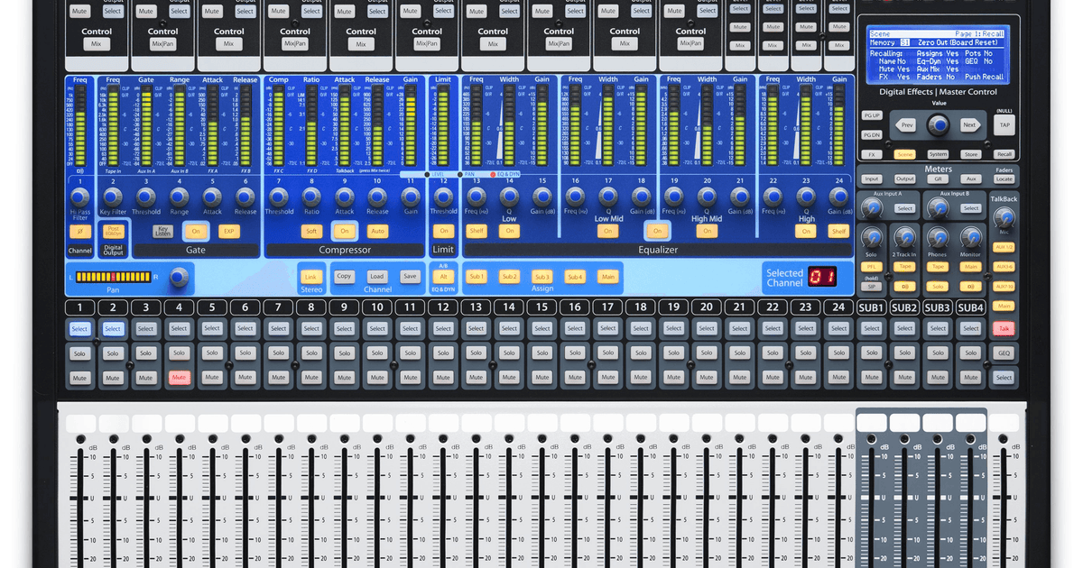Click the High band Gain knob numbered 24
The height and width of the screenshot is (568, 1083).
[x=839, y=197]
